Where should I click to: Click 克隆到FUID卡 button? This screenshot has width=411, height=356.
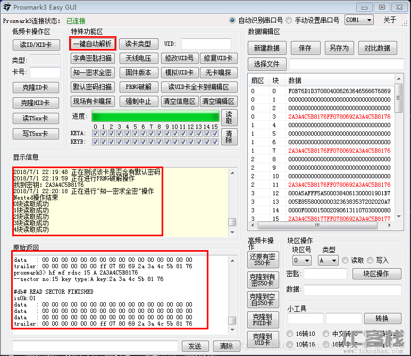pos(263,320)
